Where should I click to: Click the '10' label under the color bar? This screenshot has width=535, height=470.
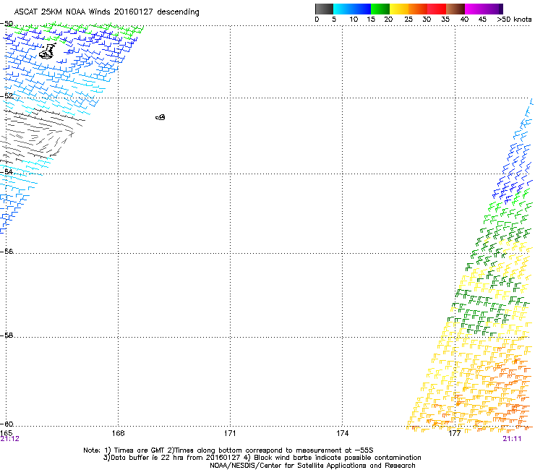tap(354, 20)
